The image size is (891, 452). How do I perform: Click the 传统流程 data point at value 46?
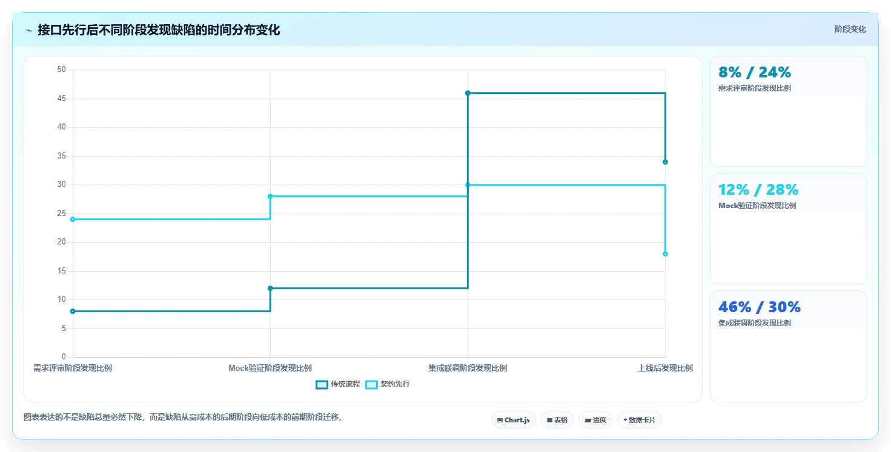468,93
